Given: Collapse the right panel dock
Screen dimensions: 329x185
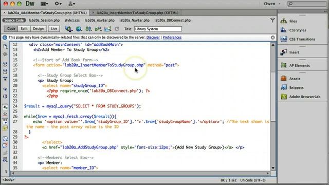Looking at the screenshot, I should [x=325, y=11].
